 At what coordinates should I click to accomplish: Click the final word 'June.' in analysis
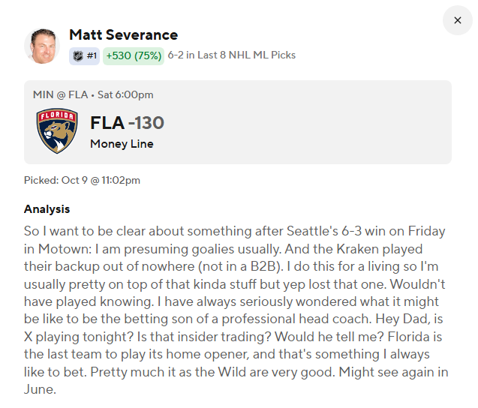point(40,390)
